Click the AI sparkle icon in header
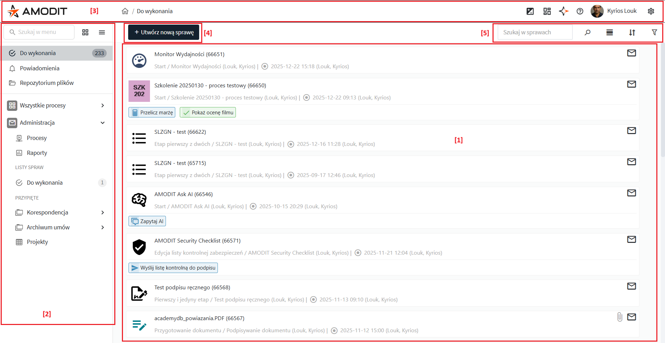 click(x=564, y=11)
